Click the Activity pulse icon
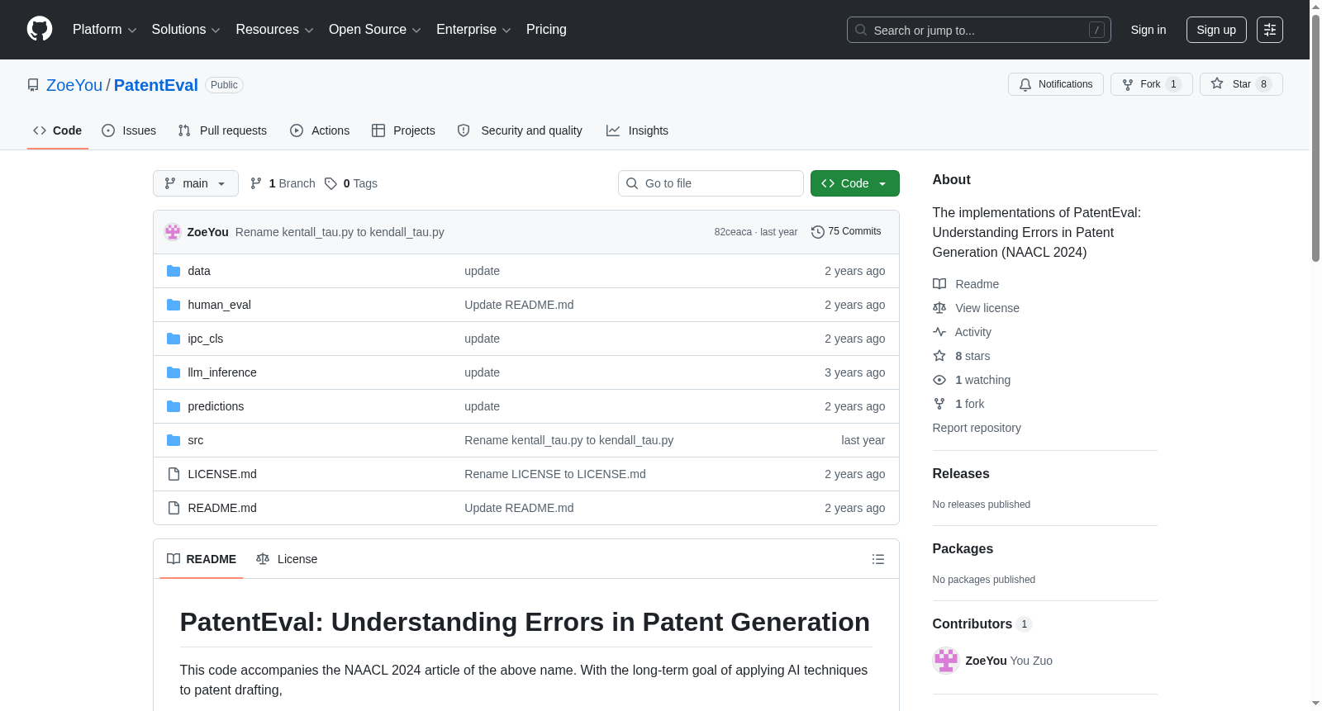1322x711 pixels. point(939,332)
